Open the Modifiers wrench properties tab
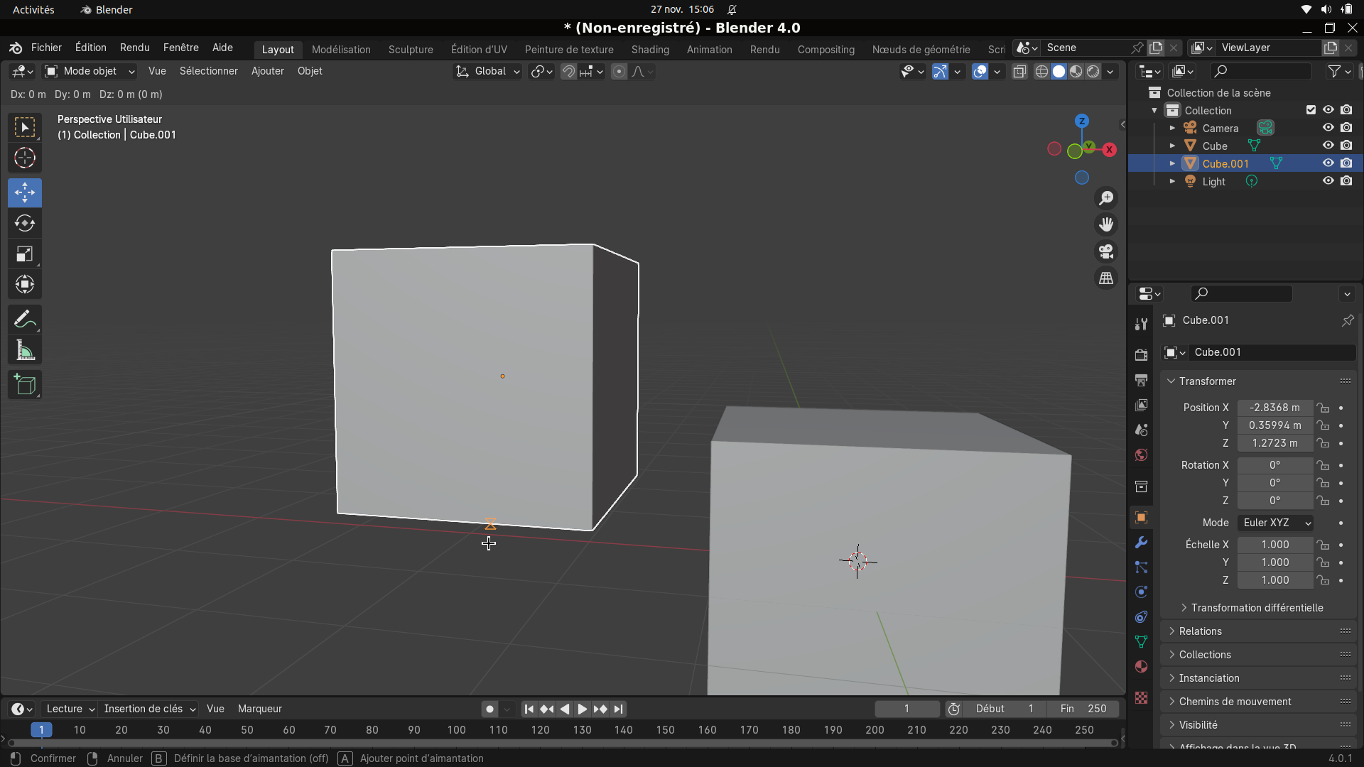 click(1141, 543)
